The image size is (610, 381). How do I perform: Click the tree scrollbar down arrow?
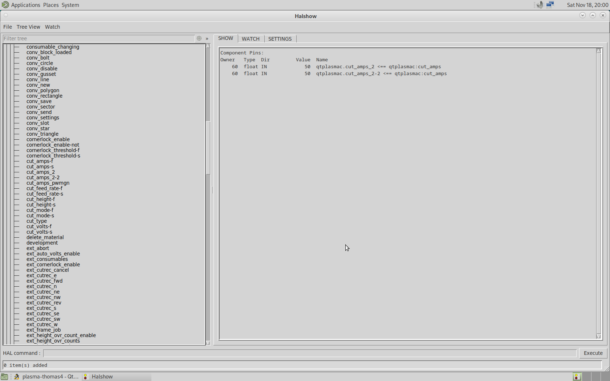pyautogui.click(x=208, y=343)
